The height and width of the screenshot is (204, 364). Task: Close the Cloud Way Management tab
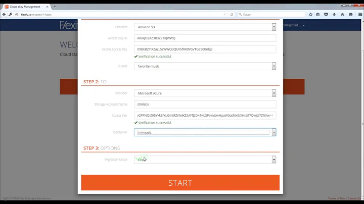(47, 7)
